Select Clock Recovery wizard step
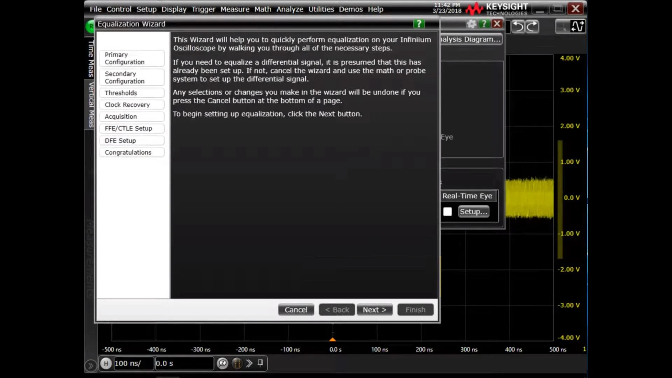672x378 pixels. (132, 105)
